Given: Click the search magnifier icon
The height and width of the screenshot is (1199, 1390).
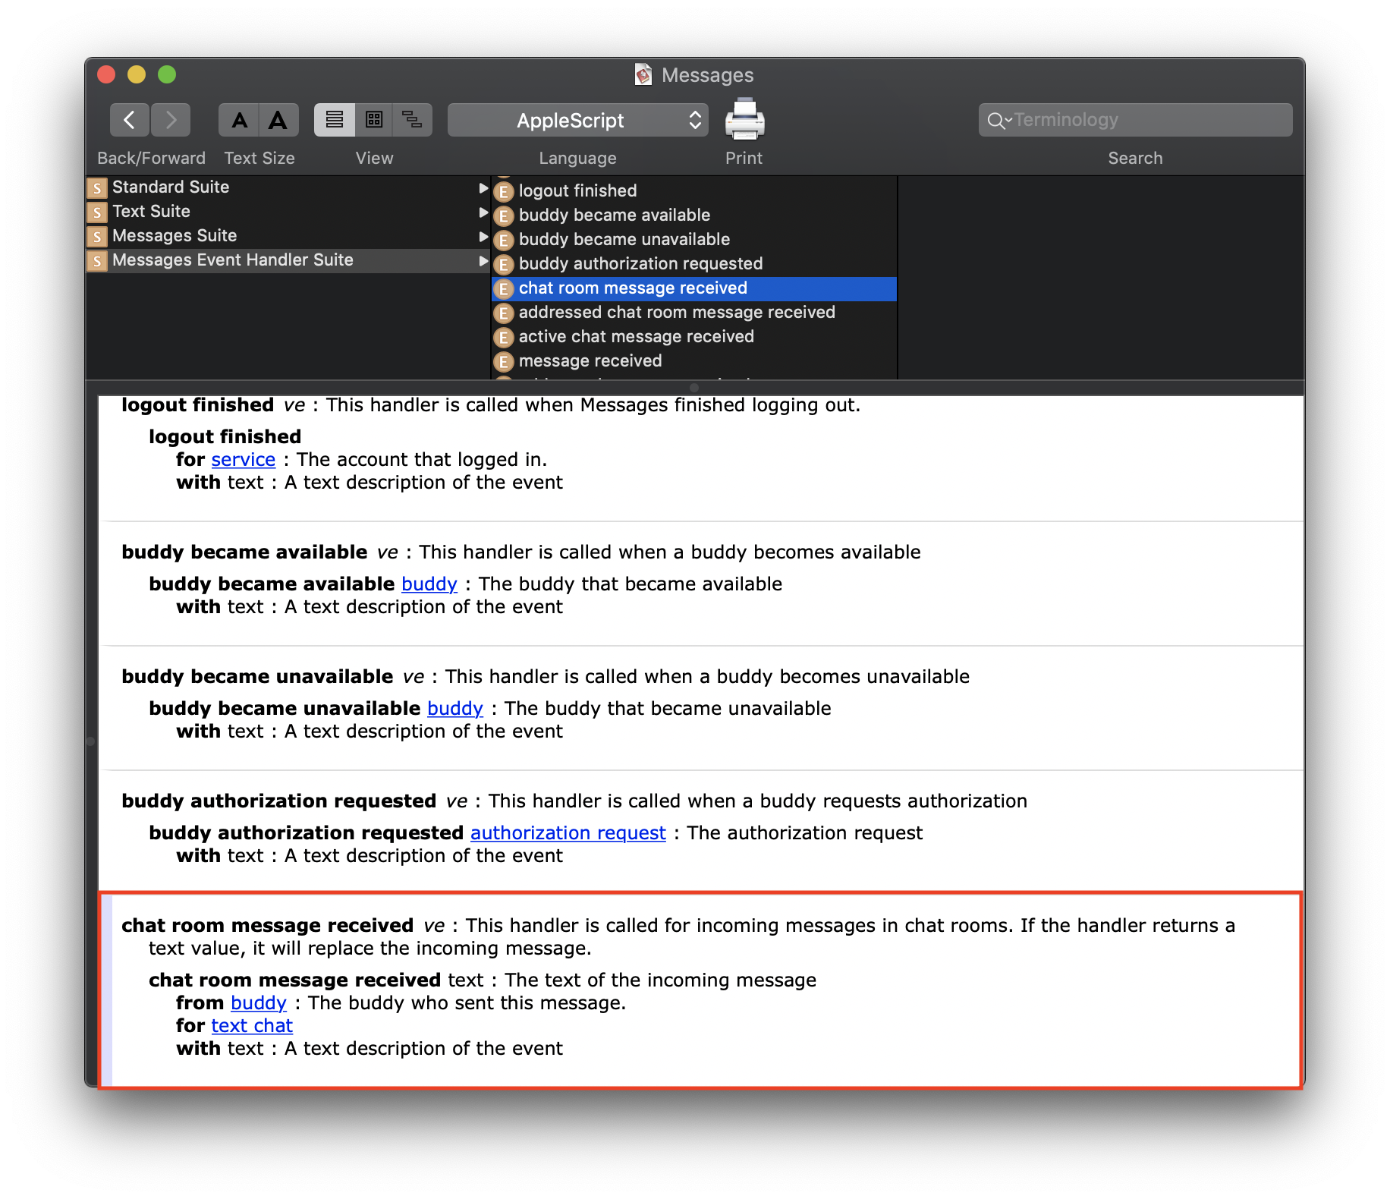Looking at the screenshot, I should point(996,121).
